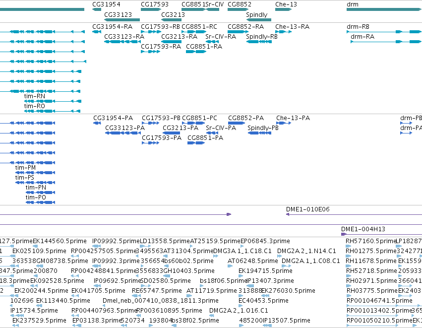Screen dimensions: 422x328
Task: Select the tim-RO transcript label
Action: 34,106
